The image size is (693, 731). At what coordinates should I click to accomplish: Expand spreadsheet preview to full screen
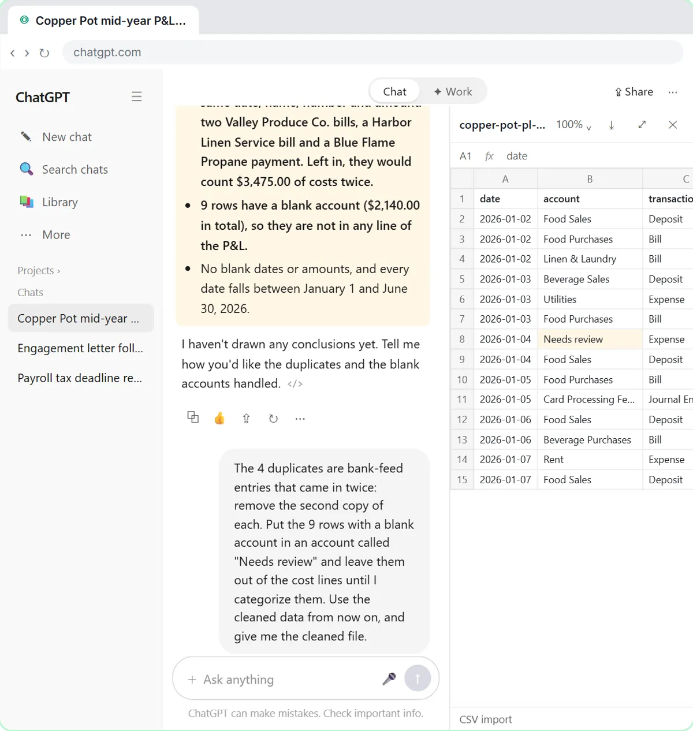(x=642, y=125)
